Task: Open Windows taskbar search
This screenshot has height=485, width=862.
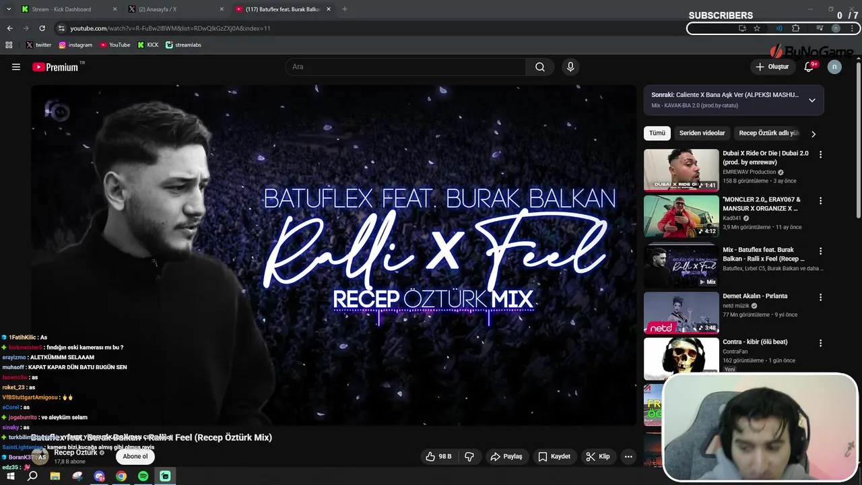Action: tap(32, 476)
